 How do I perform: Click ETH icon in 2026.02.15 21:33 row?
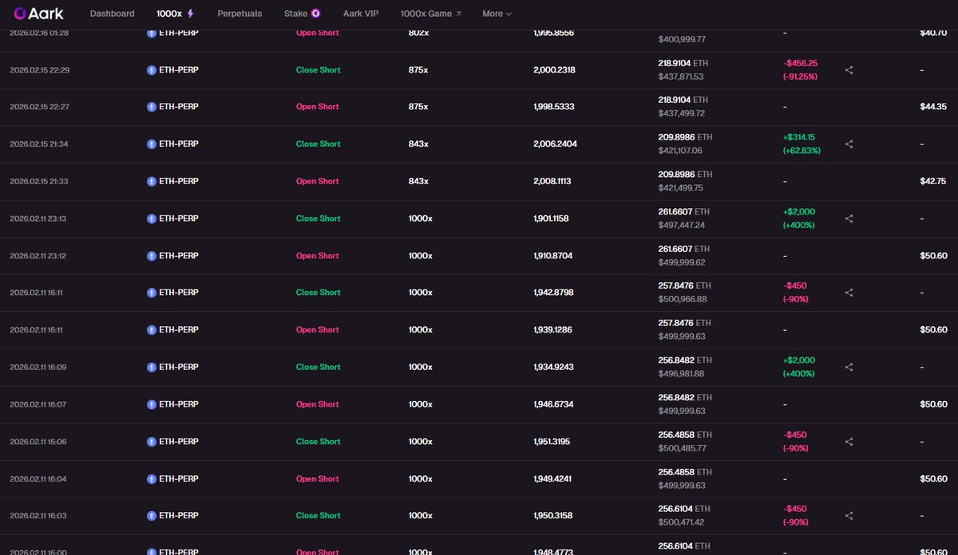coord(152,181)
